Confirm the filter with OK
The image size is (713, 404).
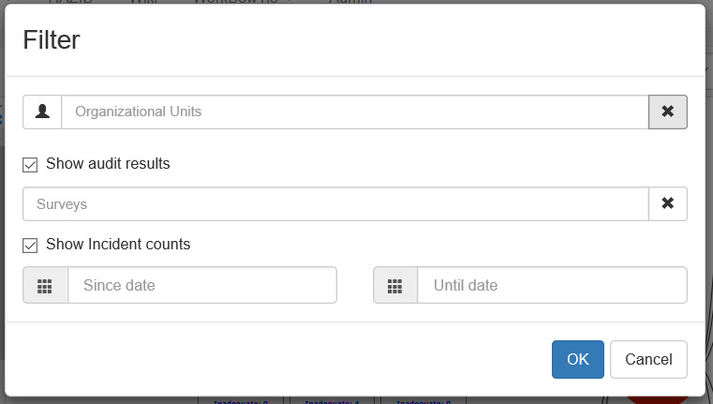tap(577, 359)
